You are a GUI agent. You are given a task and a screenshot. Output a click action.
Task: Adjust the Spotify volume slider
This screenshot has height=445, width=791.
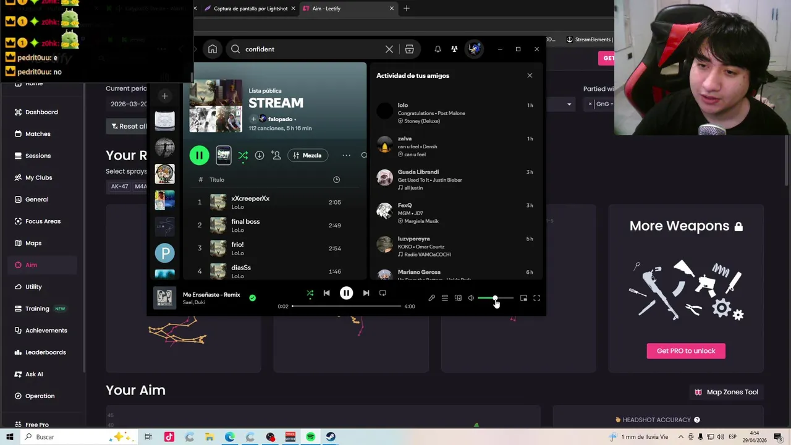click(x=496, y=298)
